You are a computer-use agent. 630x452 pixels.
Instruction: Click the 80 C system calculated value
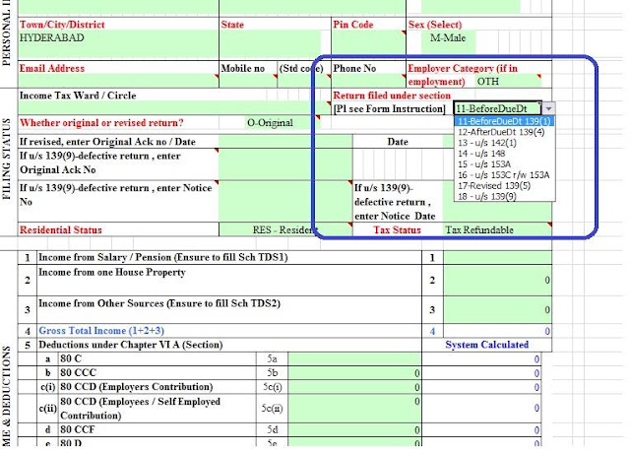click(x=482, y=358)
